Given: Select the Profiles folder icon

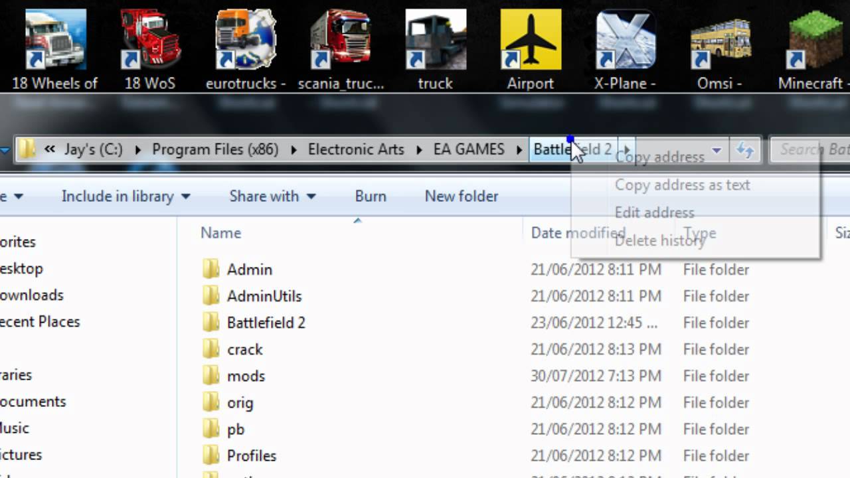Looking at the screenshot, I should click(211, 455).
